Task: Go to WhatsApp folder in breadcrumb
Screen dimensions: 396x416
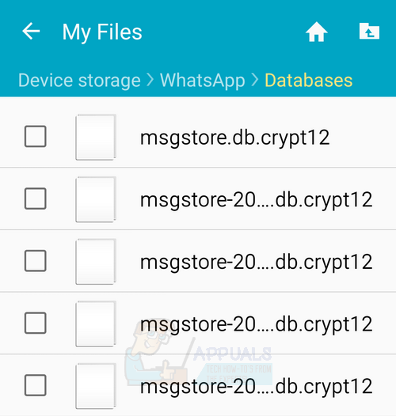Action: pyautogui.click(x=203, y=81)
